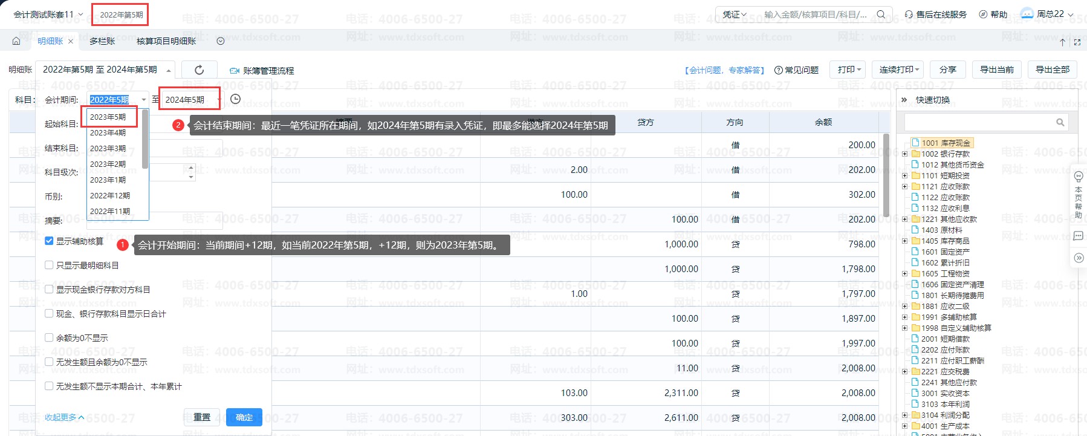This screenshot has width=1087, height=436.
Task: Open the 帮助 help icon in the top bar
Action: pyautogui.click(x=993, y=15)
